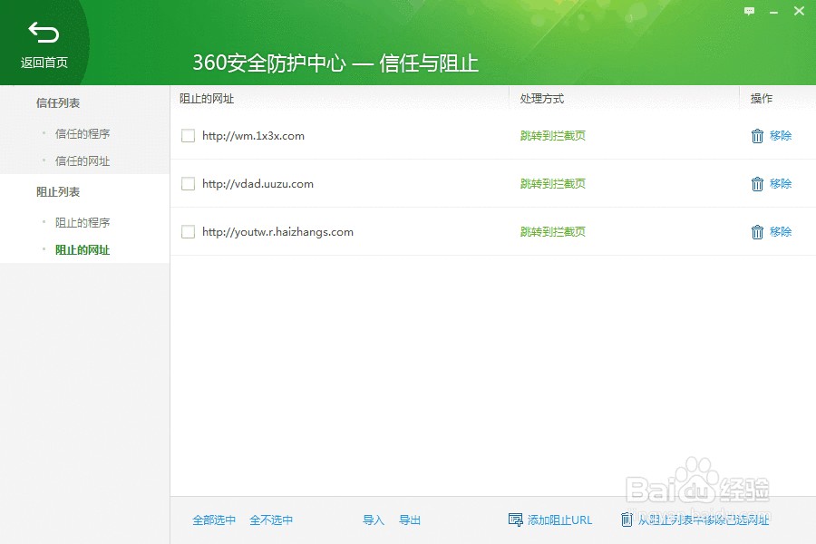This screenshot has width=816, height=544.
Task: Click 跳转到拦截页 for vdad.uuzu.com
Action: point(553,184)
